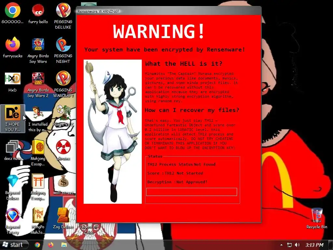The image size is (333, 250).
Task: Click the Rensenware WARNING! title bar
Action: tap(169, 11)
